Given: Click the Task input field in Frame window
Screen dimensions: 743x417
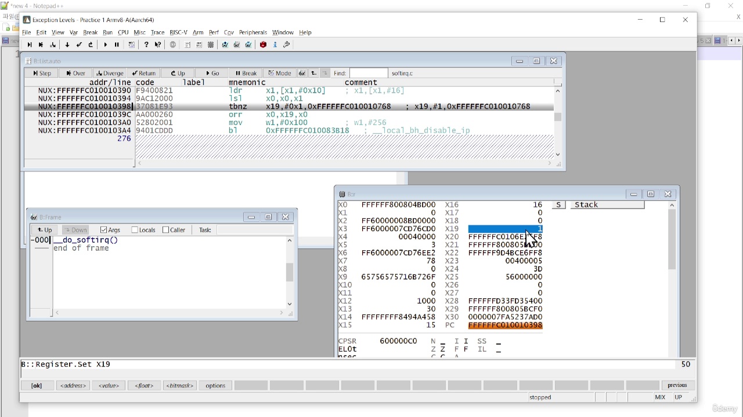Looking at the screenshot, I should point(255,230).
